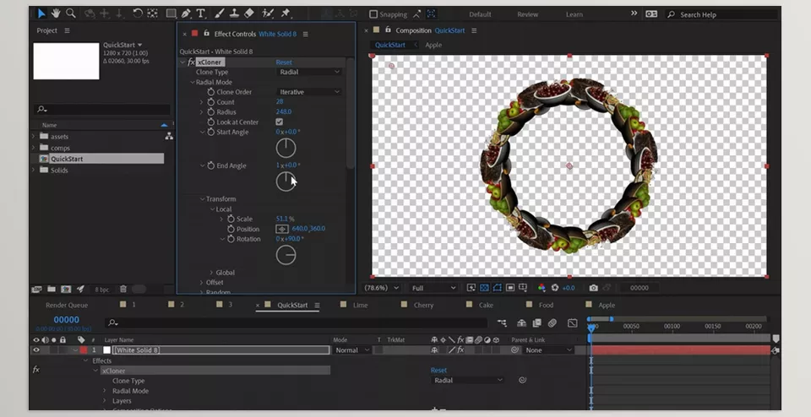Click the Rotation angle dial

(286, 255)
